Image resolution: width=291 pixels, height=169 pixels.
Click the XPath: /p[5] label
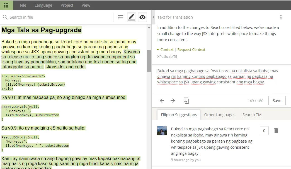[x=167, y=57]
